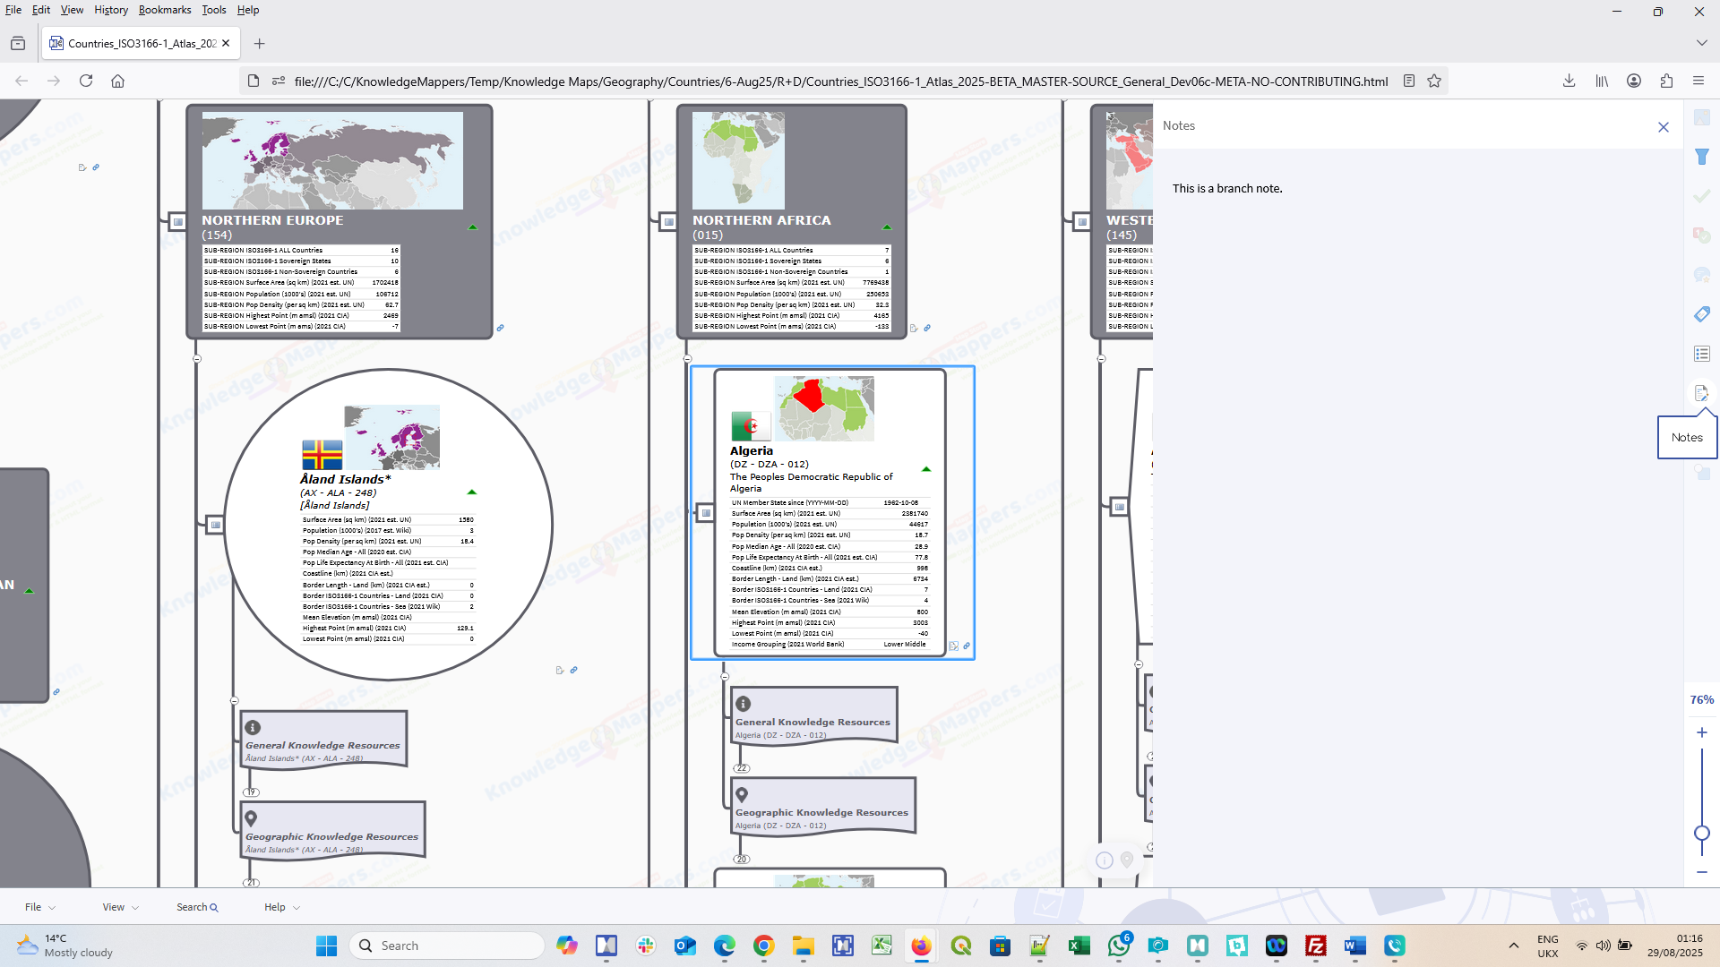The height and width of the screenshot is (967, 1720).
Task: Close the Countries_ISO3166-1_Atlas tab
Action: [x=226, y=43]
